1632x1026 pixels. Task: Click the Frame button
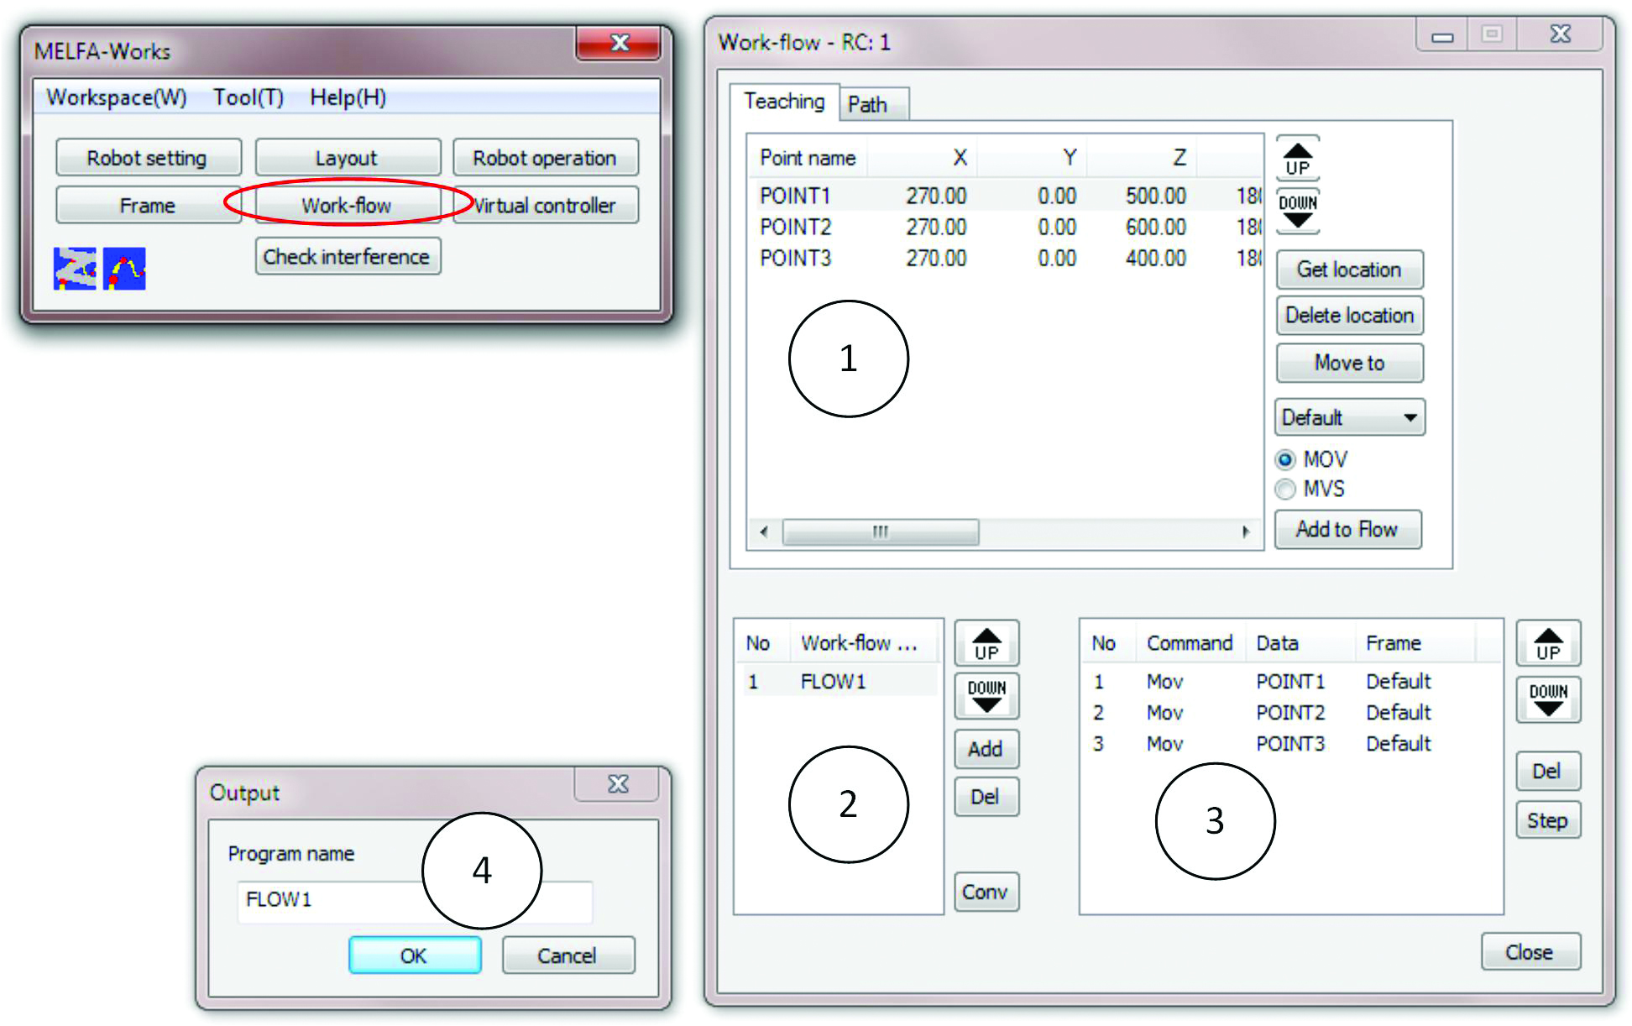148,206
